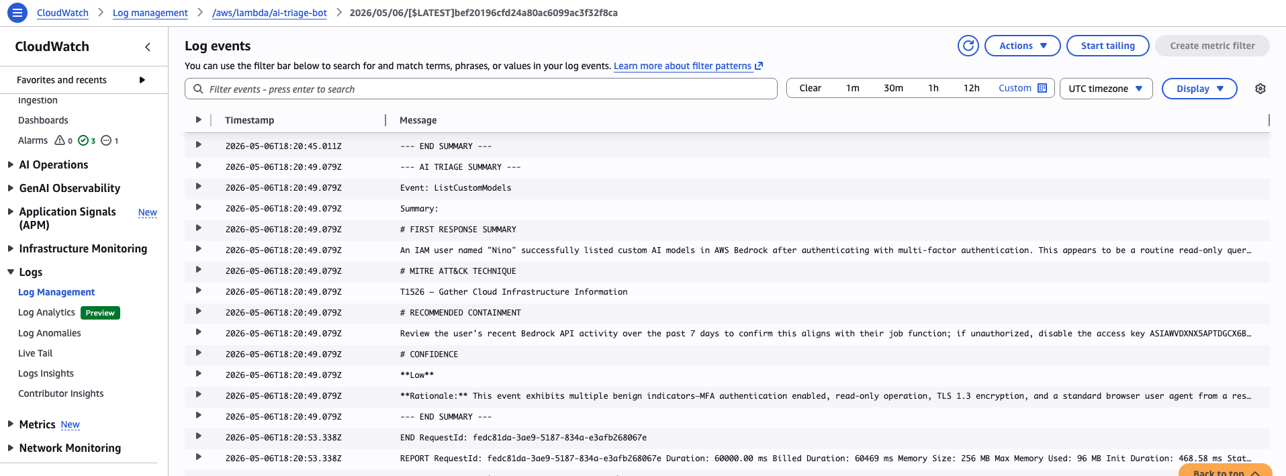Viewport: 1286px width, 476px height.
Task: Go to Log management breadcrumb
Action: (150, 13)
